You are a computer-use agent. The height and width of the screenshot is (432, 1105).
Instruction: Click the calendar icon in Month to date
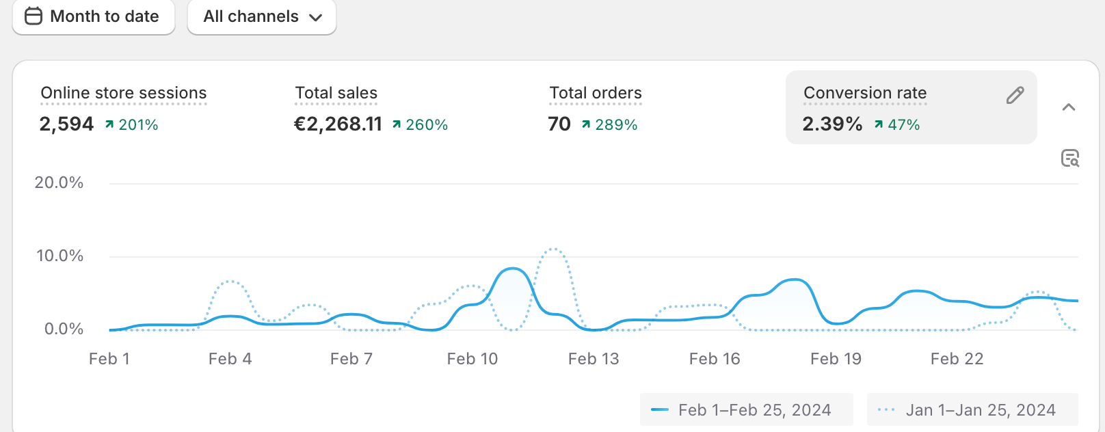click(x=34, y=16)
